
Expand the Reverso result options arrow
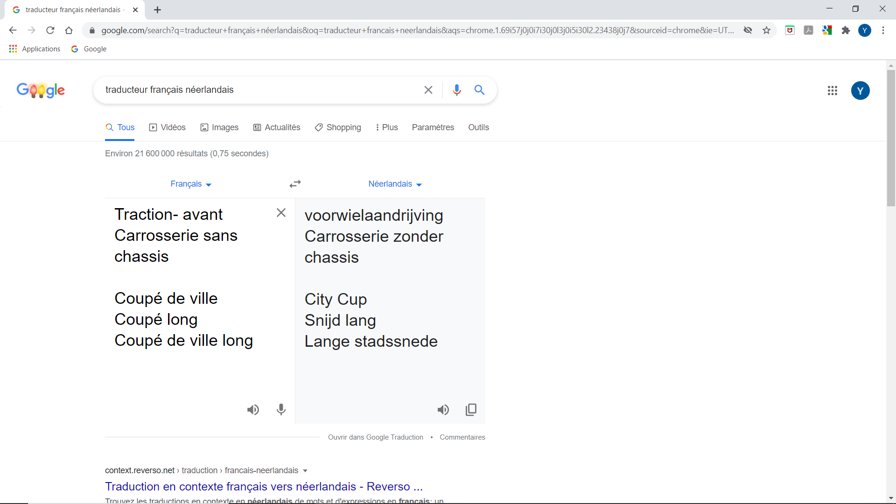(x=305, y=470)
